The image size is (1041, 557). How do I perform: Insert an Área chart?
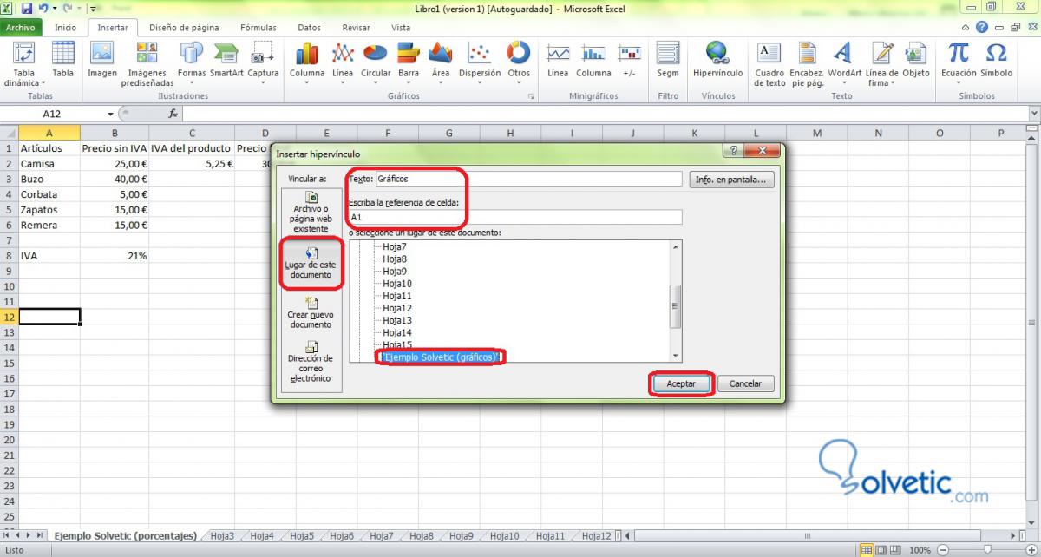[441, 63]
